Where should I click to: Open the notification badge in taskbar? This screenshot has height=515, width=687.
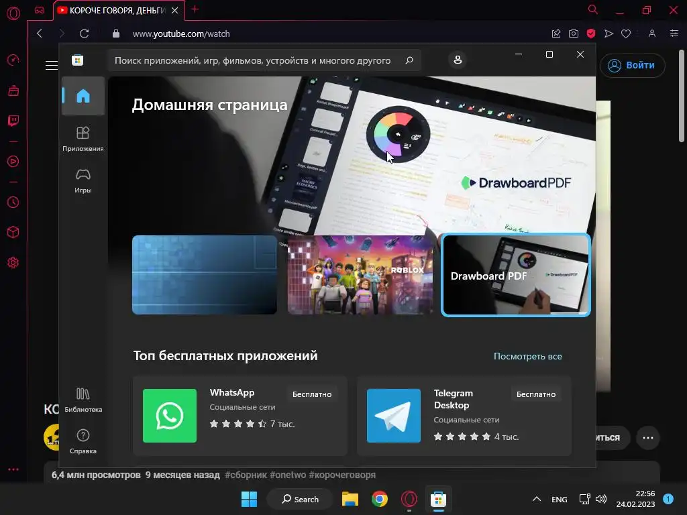pyautogui.click(x=668, y=499)
